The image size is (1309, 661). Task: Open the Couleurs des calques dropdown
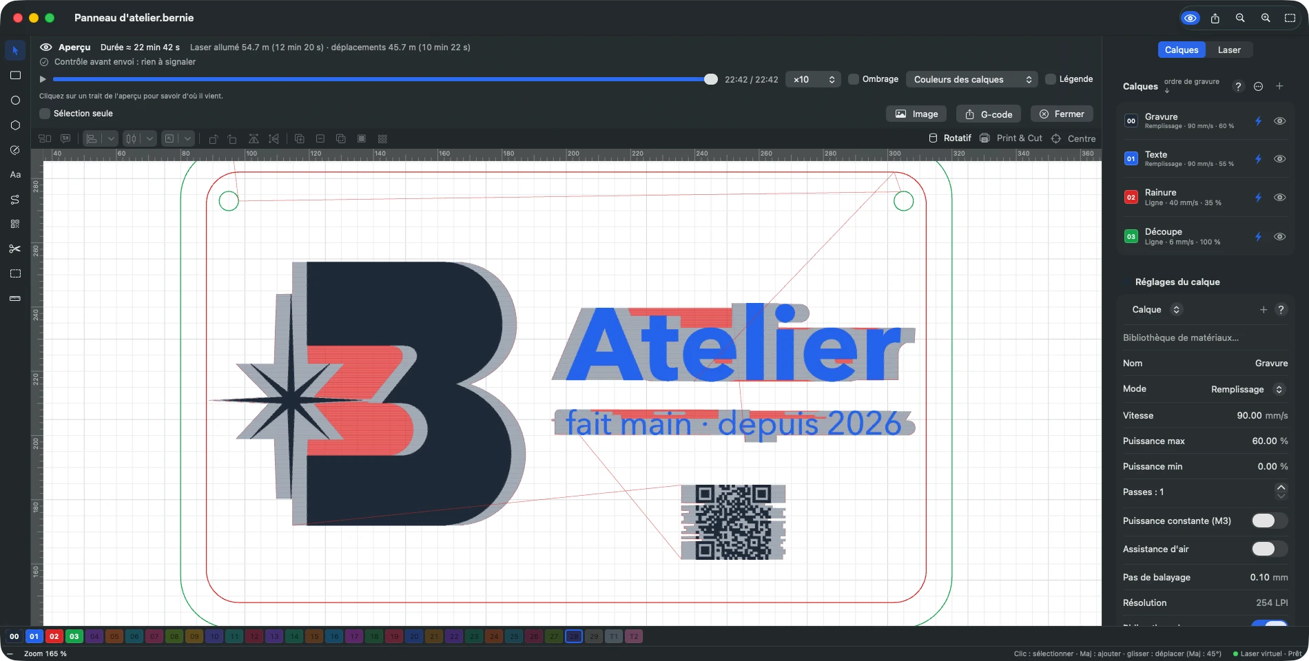click(971, 79)
